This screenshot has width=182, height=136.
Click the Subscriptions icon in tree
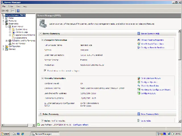coord(13,38)
